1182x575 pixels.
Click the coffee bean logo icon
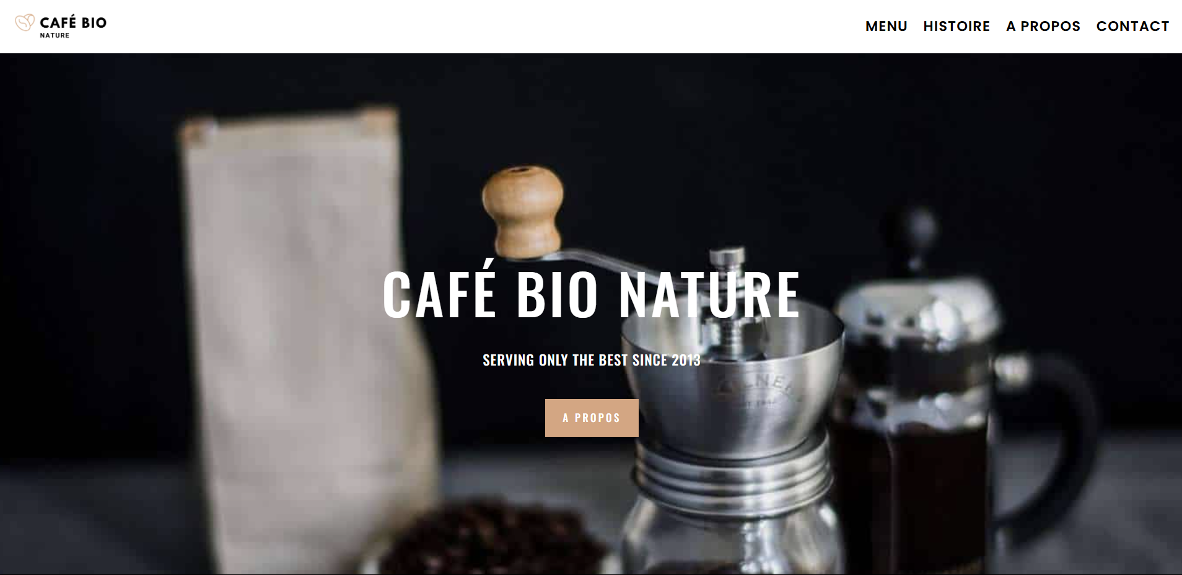25,23
